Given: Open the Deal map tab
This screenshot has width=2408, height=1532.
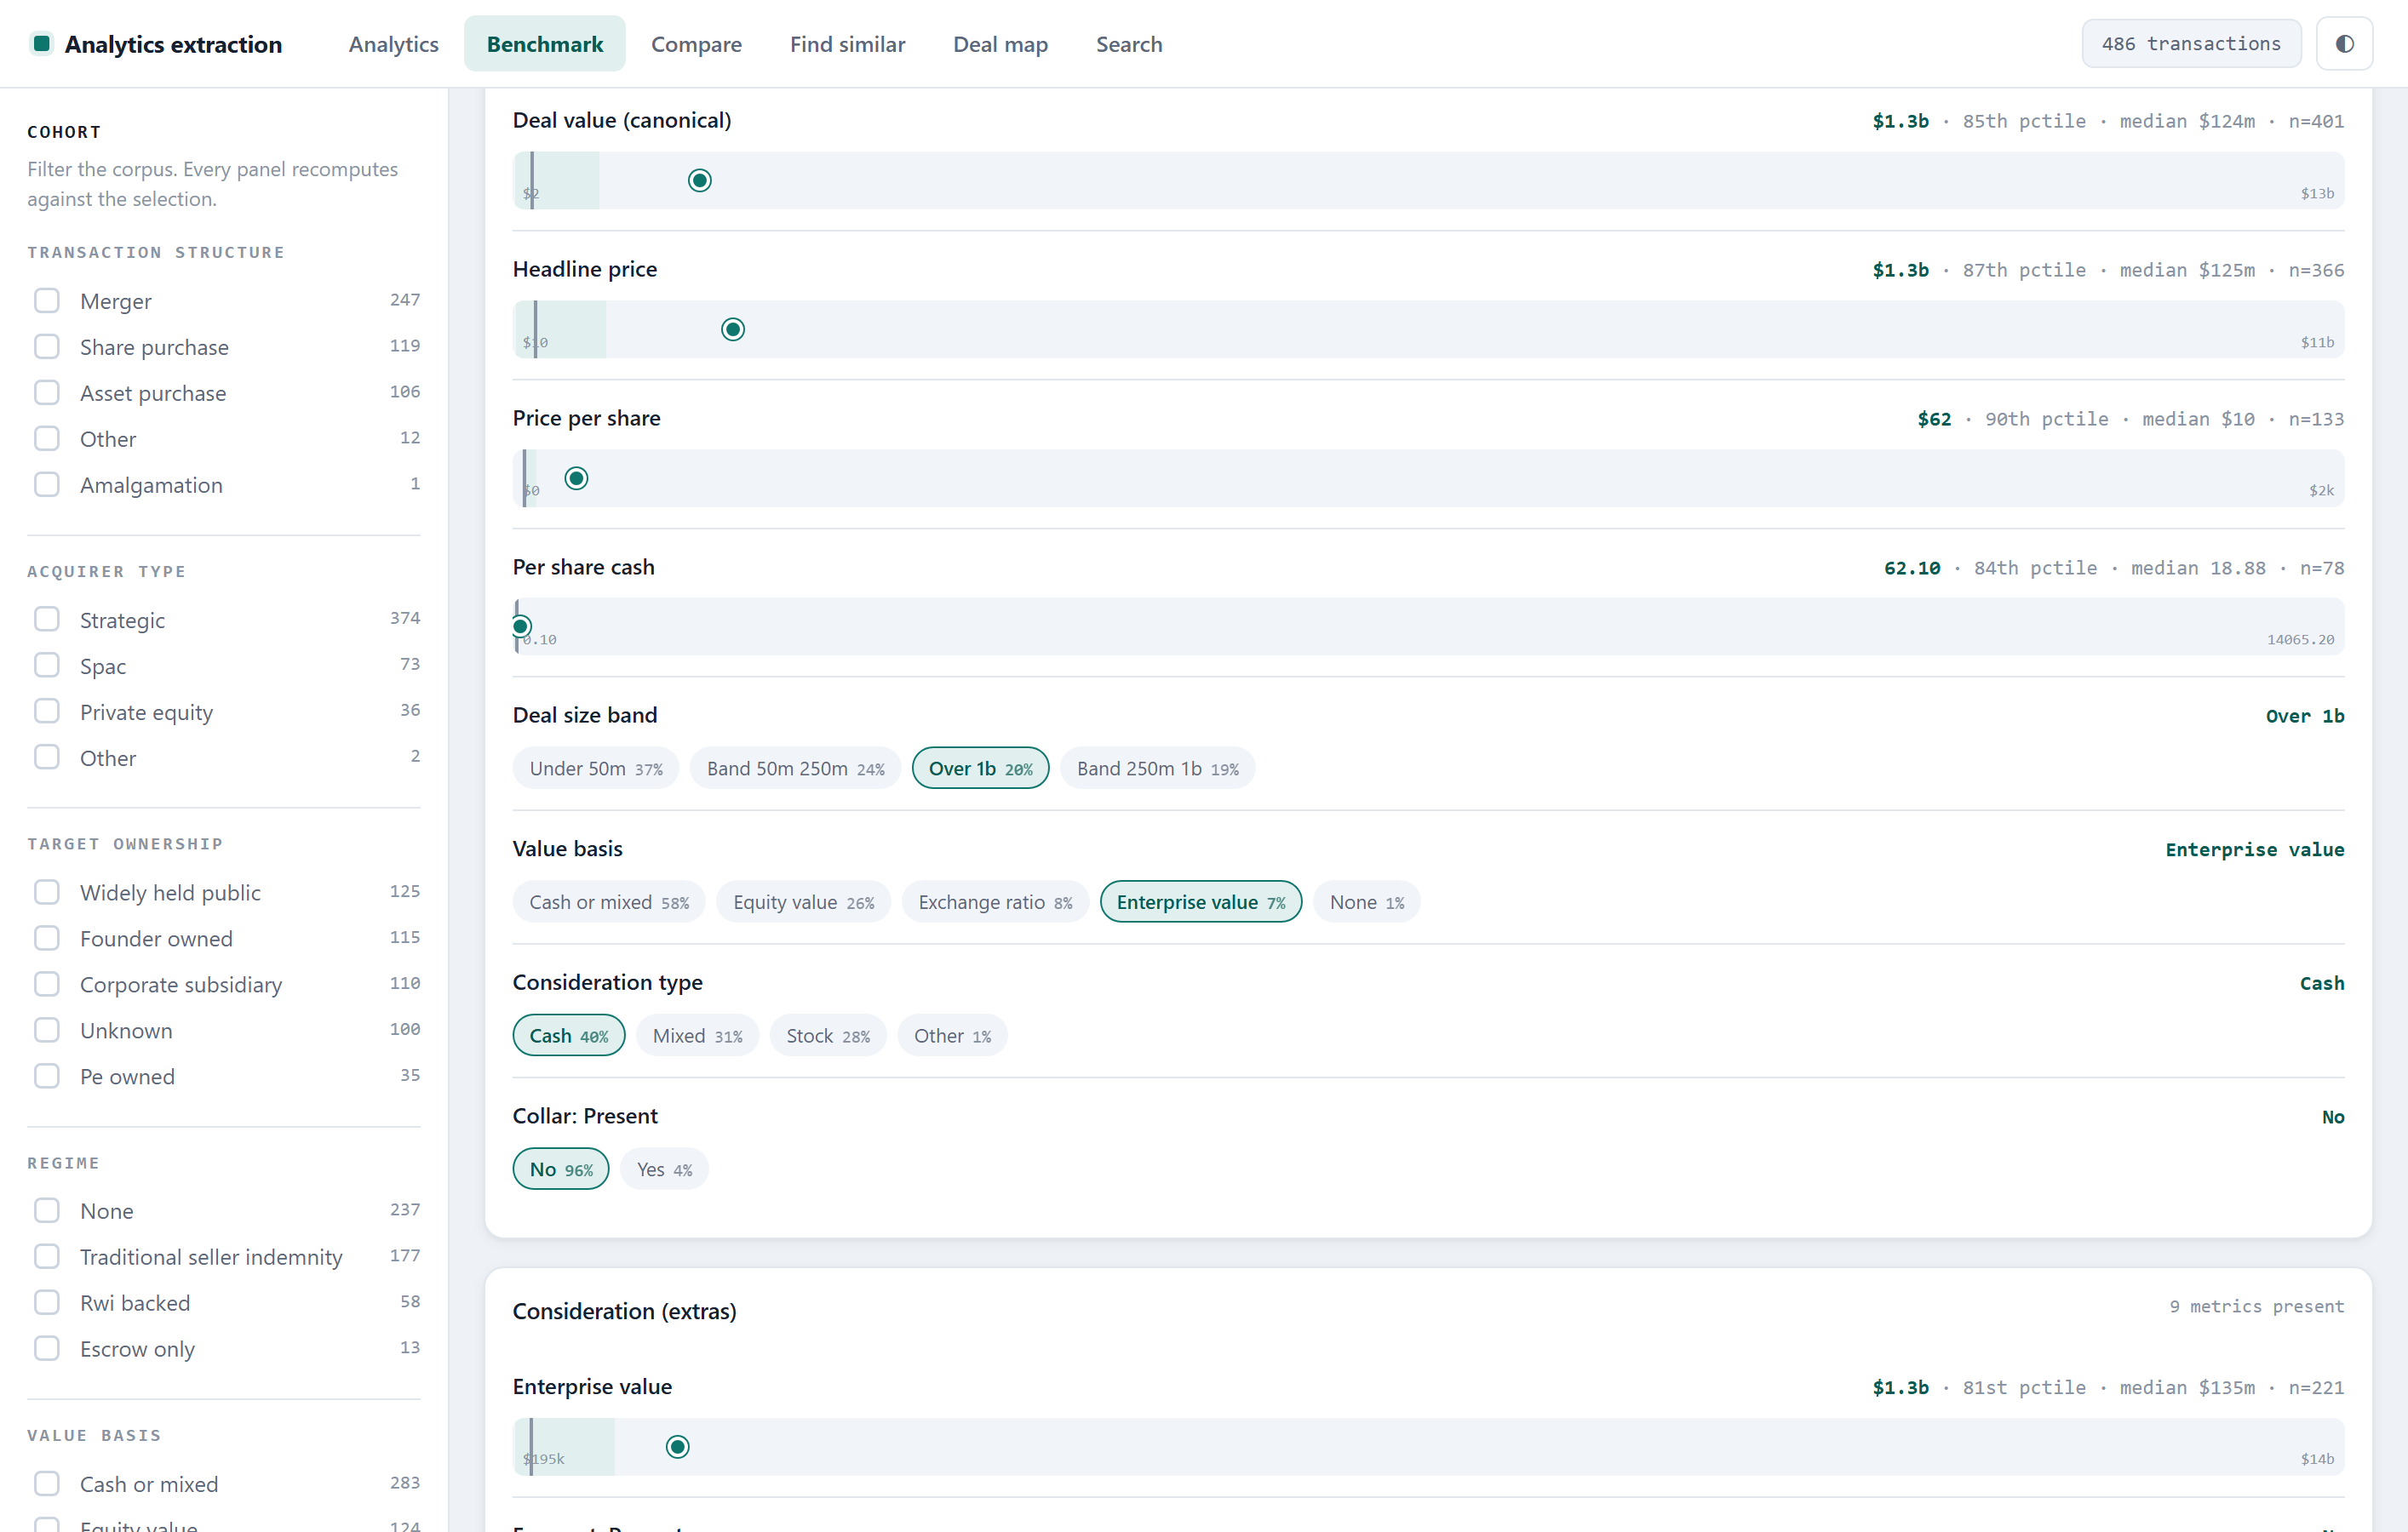Looking at the screenshot, I should pyautogui.click(x=1000, y=44).
